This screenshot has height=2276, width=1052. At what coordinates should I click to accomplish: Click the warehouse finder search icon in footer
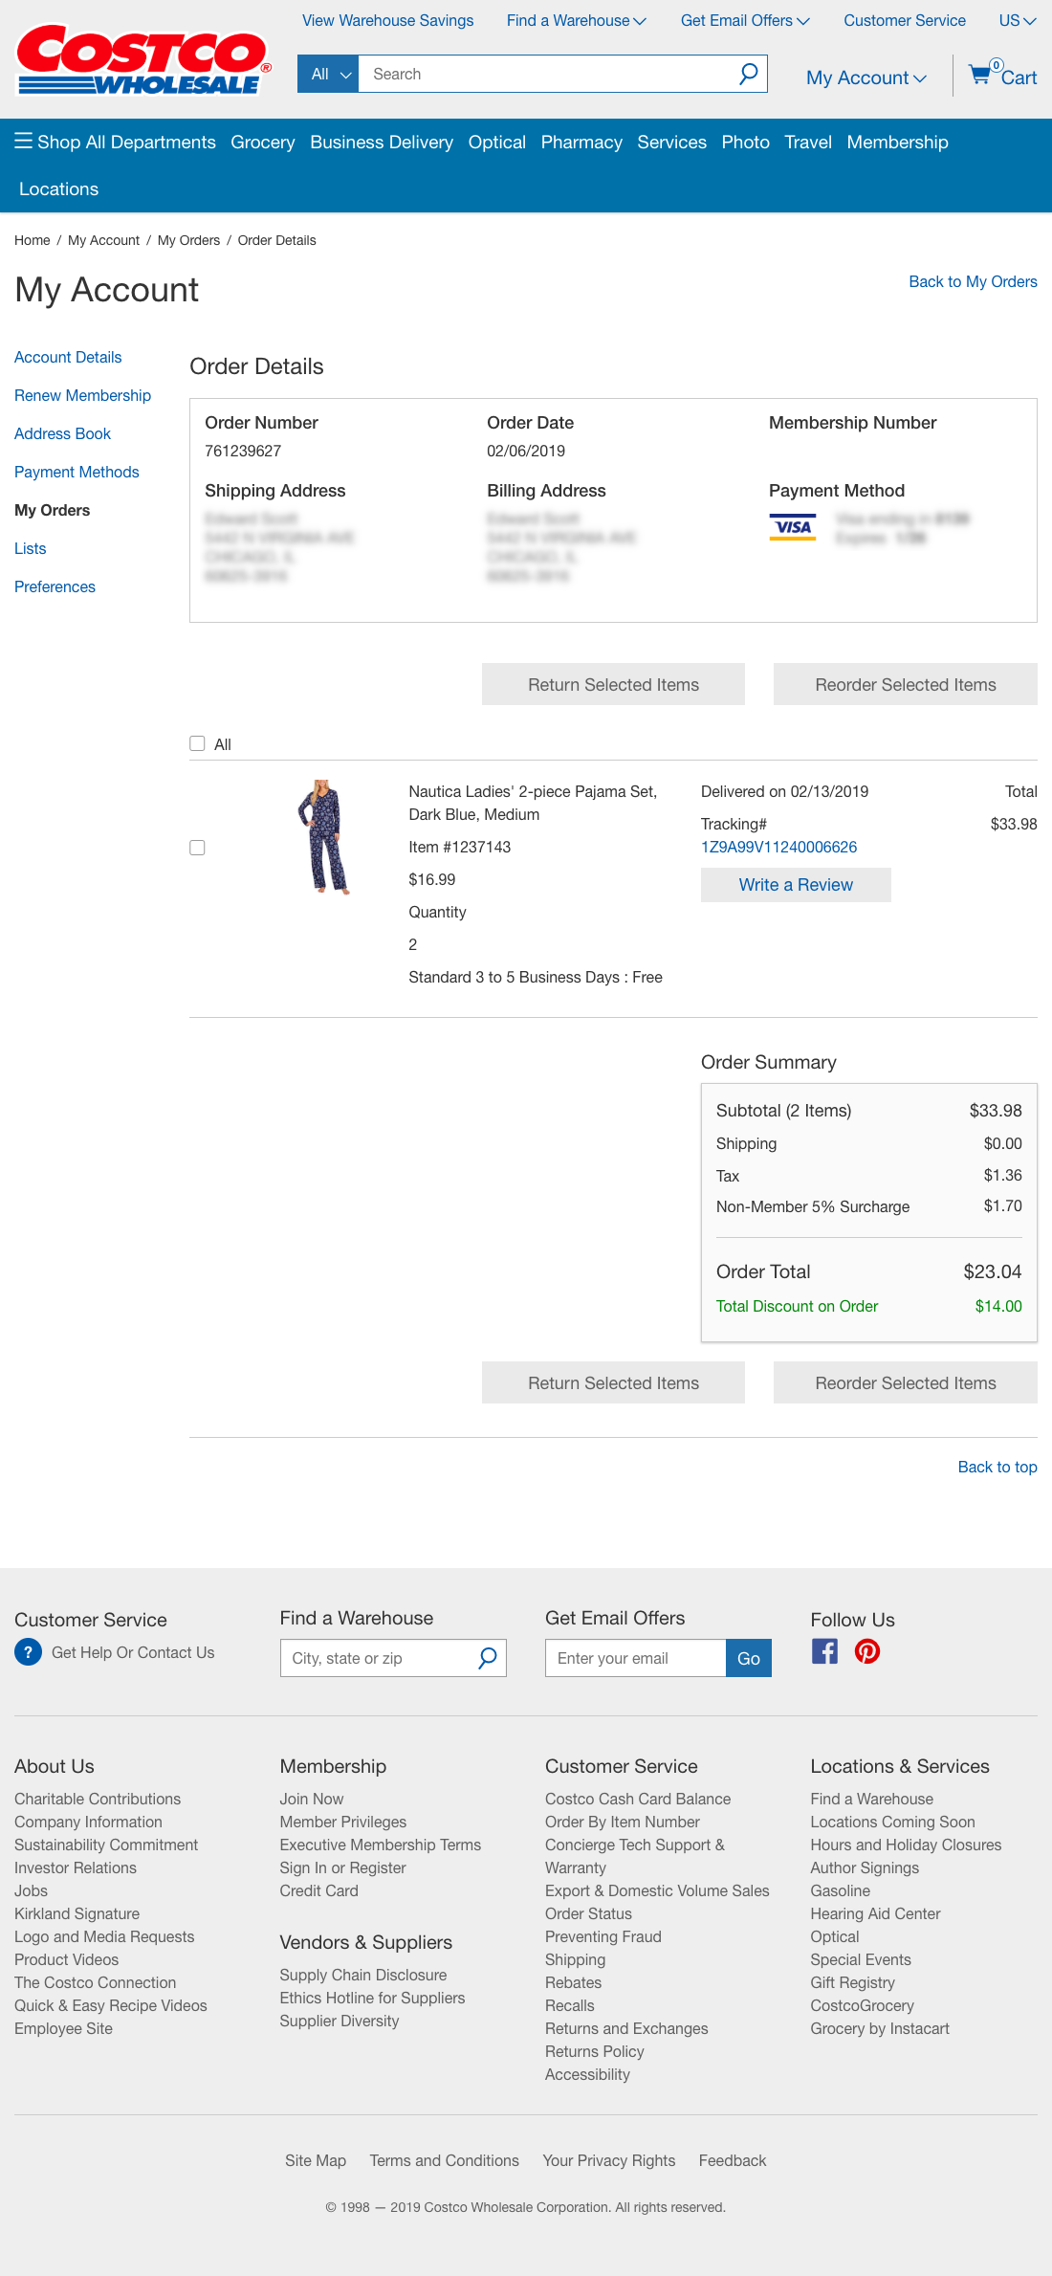pyautogui.click(x=488, y=1658)
